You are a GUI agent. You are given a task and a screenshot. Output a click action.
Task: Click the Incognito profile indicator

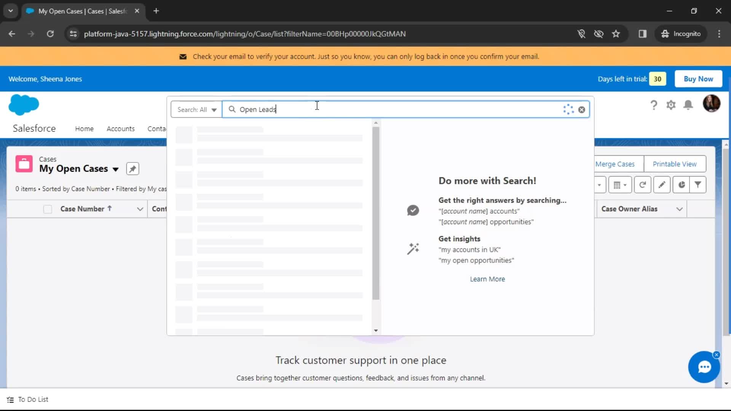tap(681, 34)
